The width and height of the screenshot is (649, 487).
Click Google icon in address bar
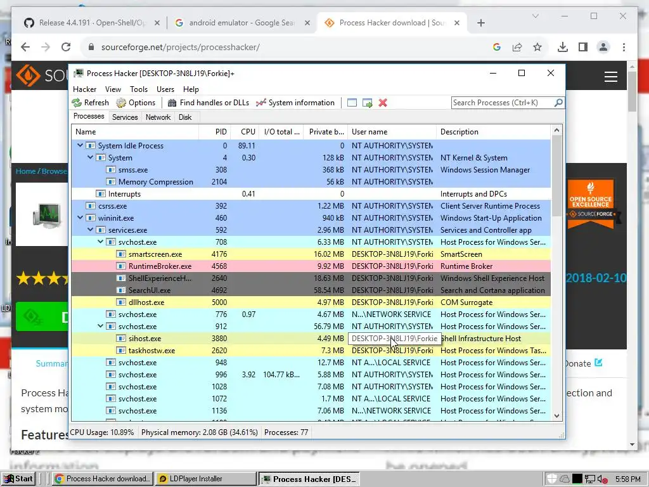pyautogui.click(x=497, y=47)
